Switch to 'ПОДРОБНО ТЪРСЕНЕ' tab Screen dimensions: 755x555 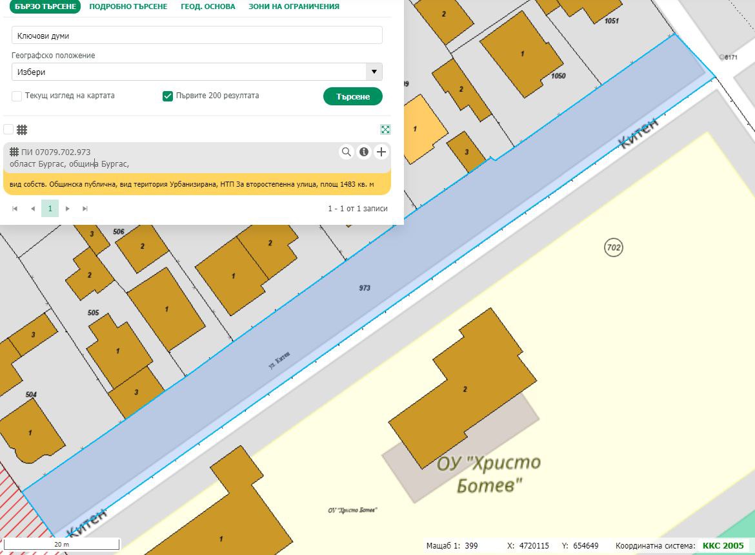(x=128, y=6)
